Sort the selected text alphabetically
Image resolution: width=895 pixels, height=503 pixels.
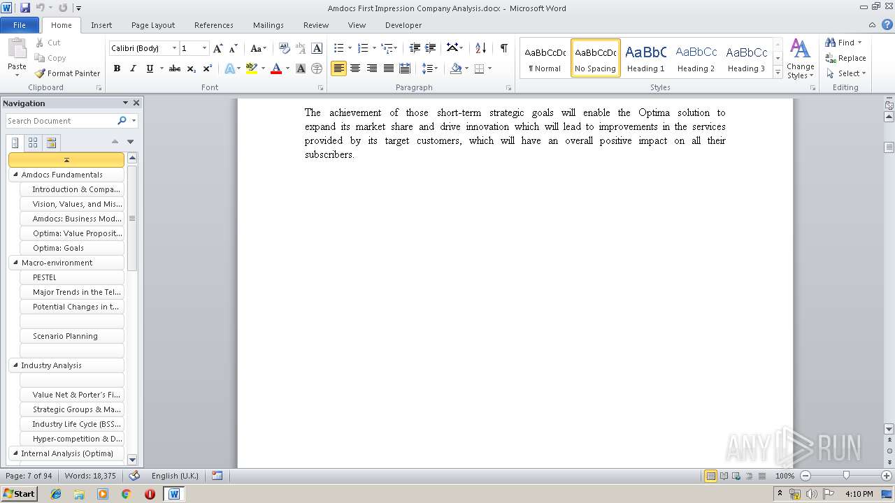(x=480, y=48)
